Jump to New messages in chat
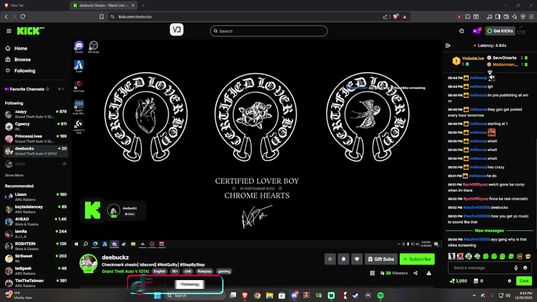 pos(489,231)
